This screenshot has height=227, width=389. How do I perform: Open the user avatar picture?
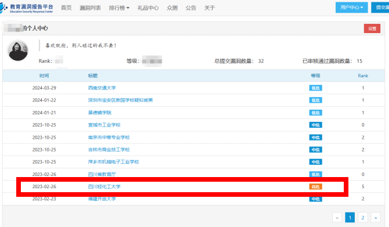pyautogui.click(x=18, y=51)
